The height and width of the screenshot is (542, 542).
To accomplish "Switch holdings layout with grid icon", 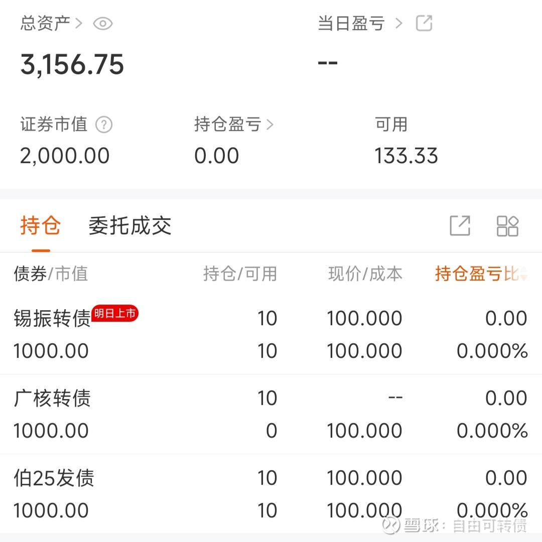I will (507, 226).
